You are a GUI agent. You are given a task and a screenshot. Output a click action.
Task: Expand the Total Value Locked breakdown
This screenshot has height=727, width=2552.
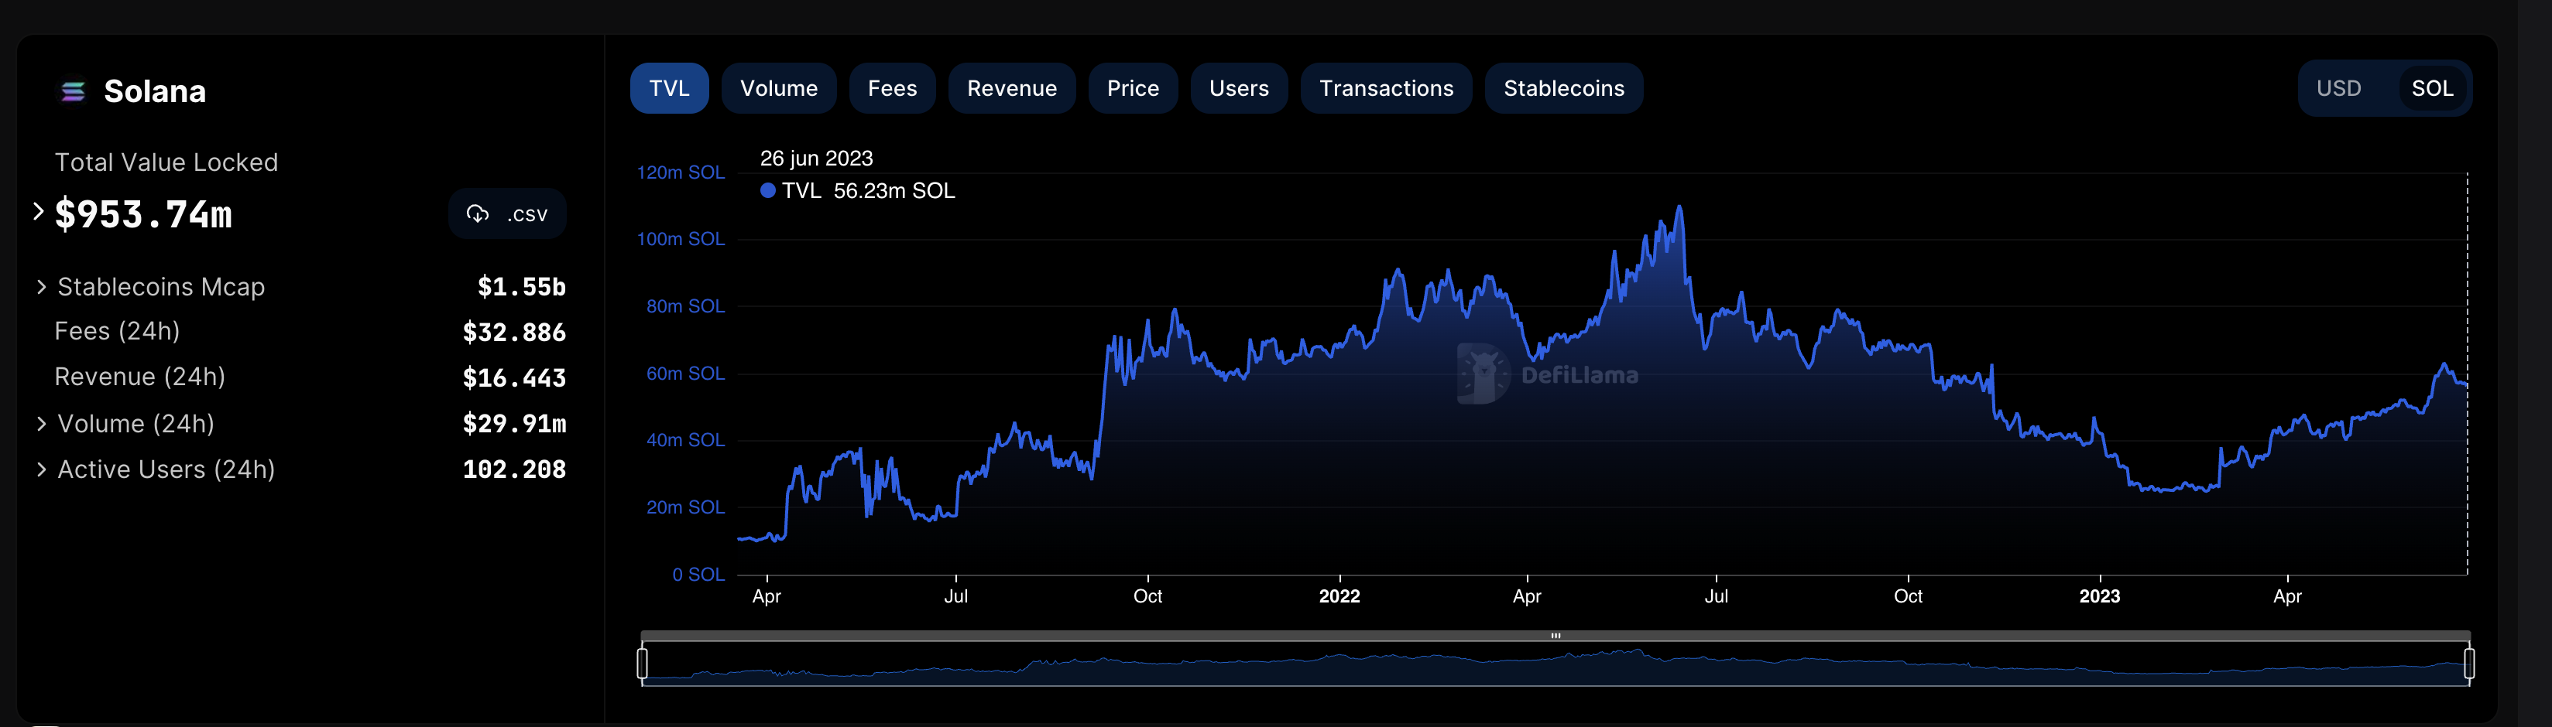tap(39, 212)
